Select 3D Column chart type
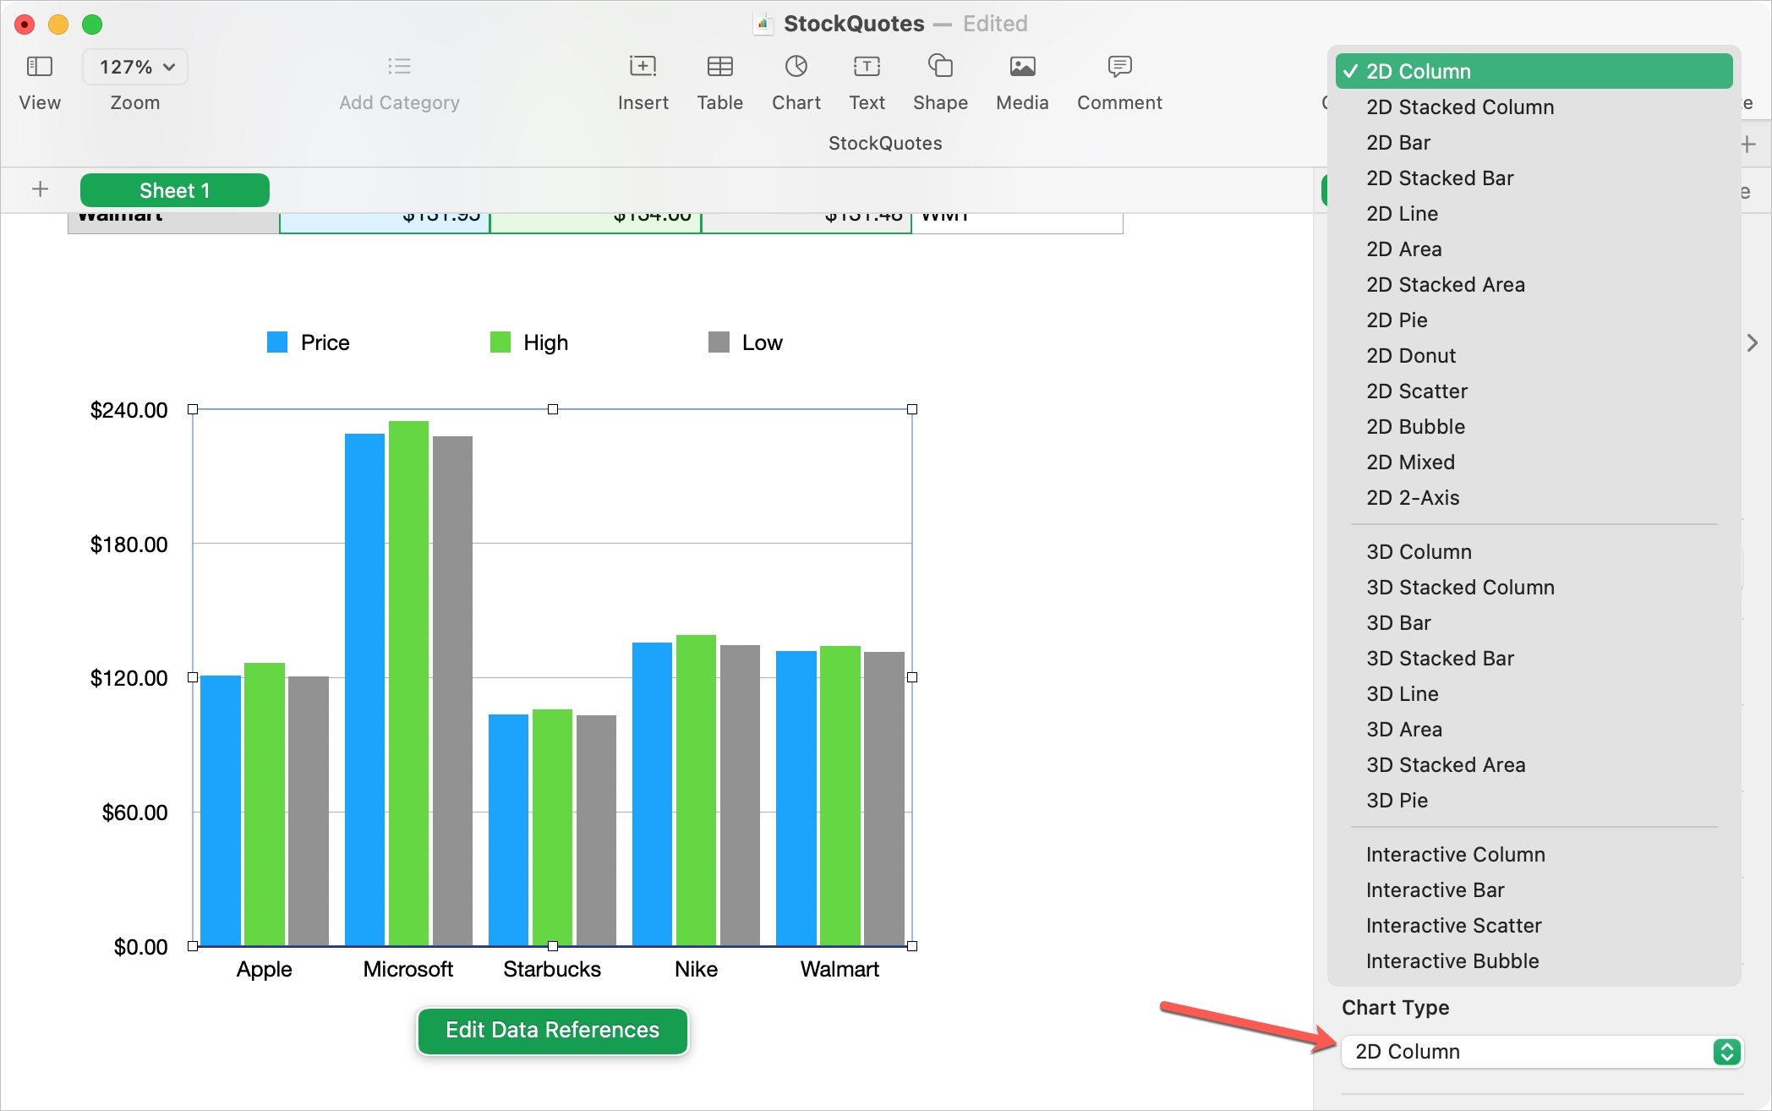1772x1111 pixels. 1534,551
